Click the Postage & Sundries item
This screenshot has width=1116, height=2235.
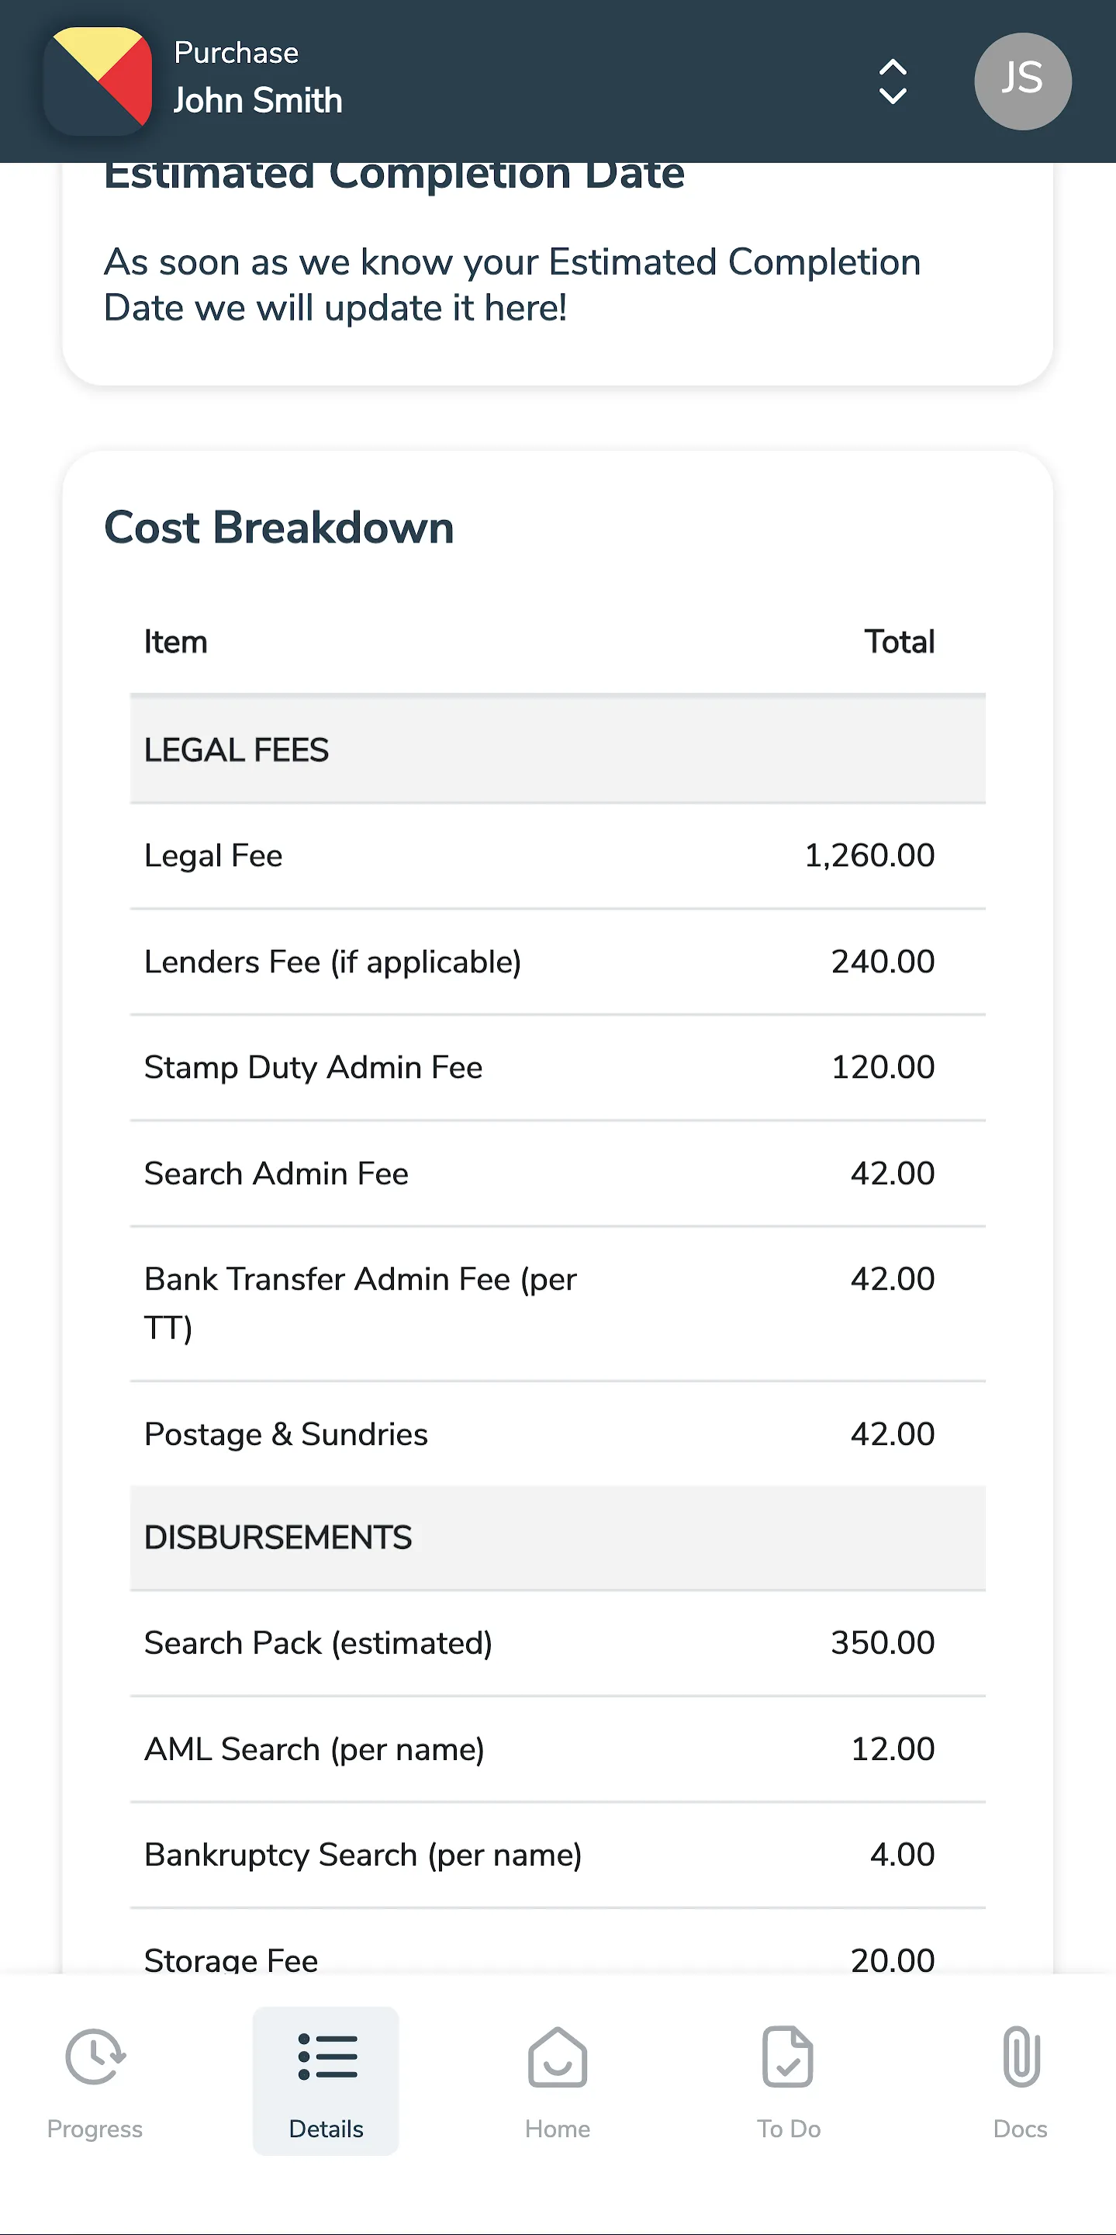click(286, 1434)
